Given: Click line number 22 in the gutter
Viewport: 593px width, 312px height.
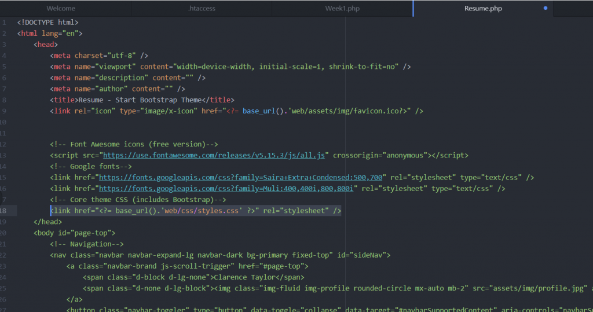Looking at the screenshot, I should tap(3, 255).
